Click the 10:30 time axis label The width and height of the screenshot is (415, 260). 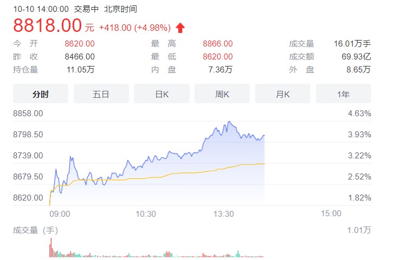(x=146, y=214)
